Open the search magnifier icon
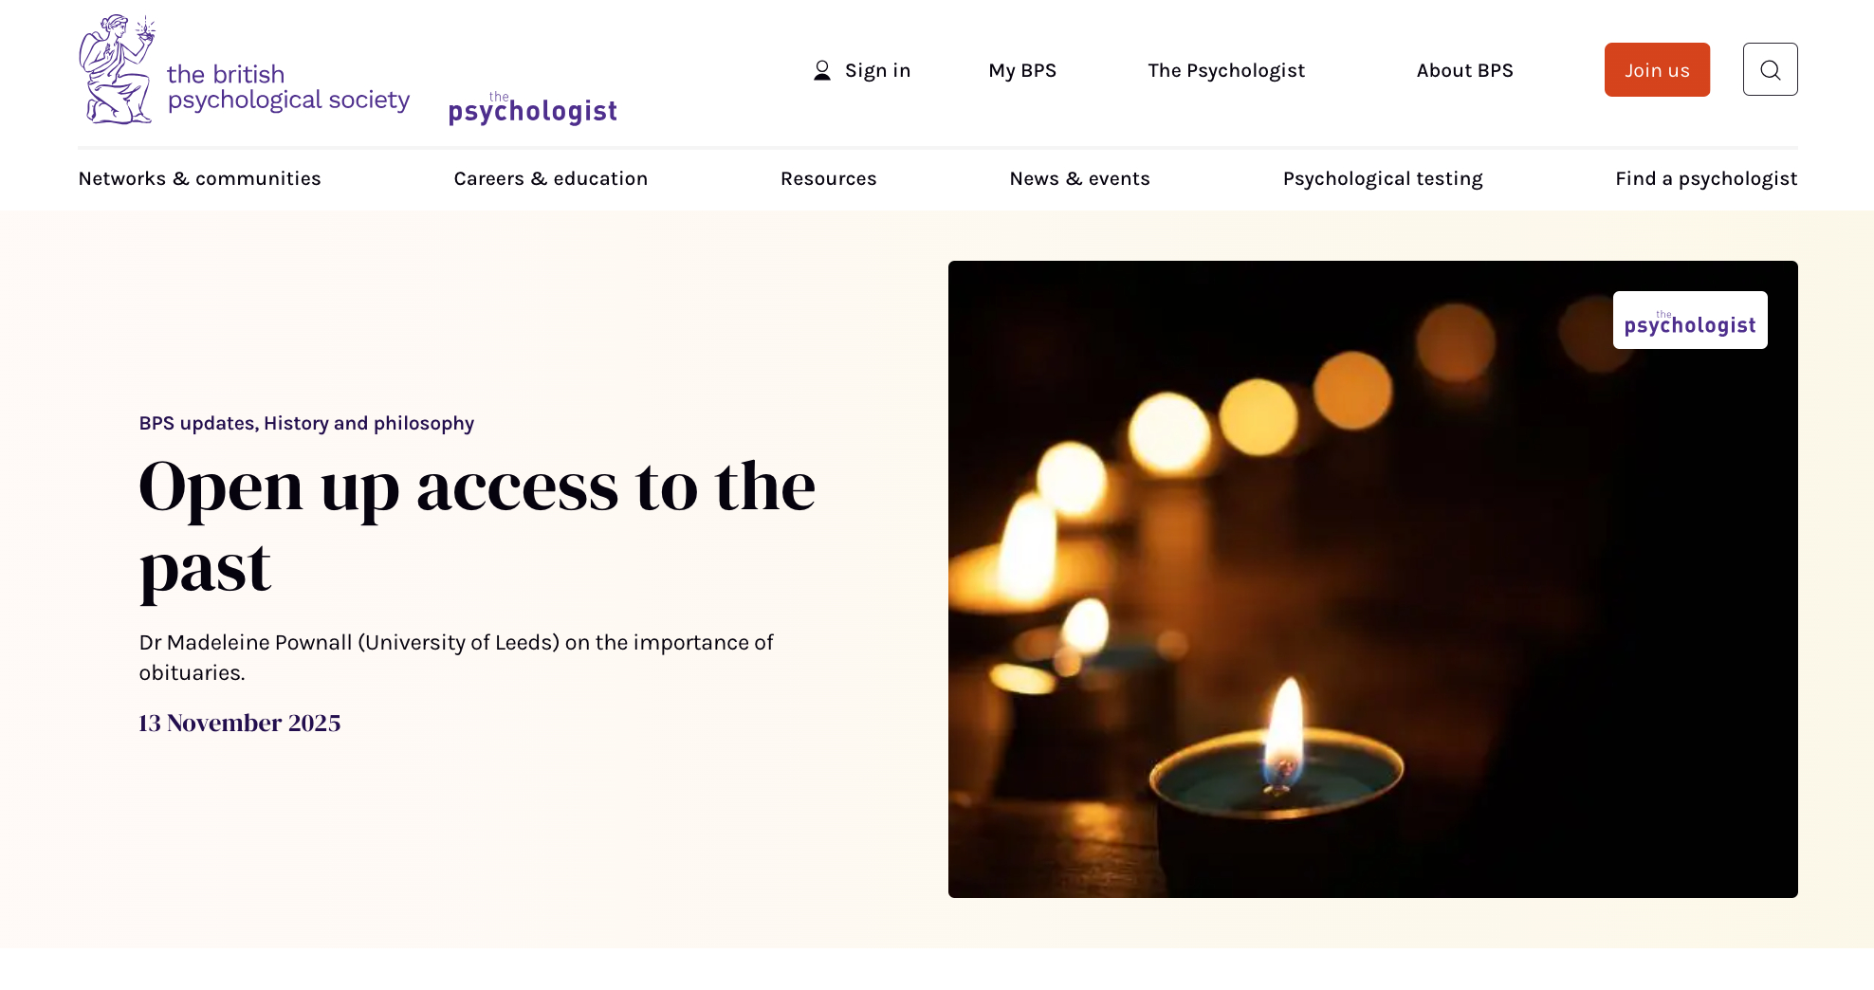Image resolution: width=1874 pixels, height=990 pixels. click(1770, 69)
